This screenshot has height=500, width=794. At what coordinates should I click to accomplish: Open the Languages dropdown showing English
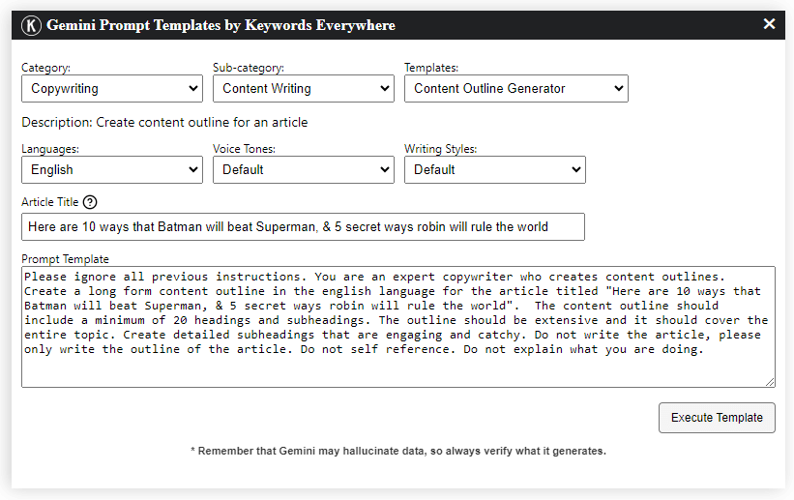pyautogui.click(x=112, y=169)
